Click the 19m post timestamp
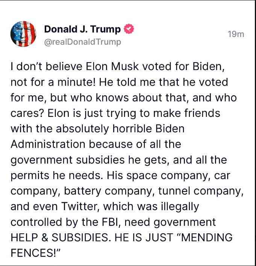This screenshot has width=256, height=266. [236, 34]
